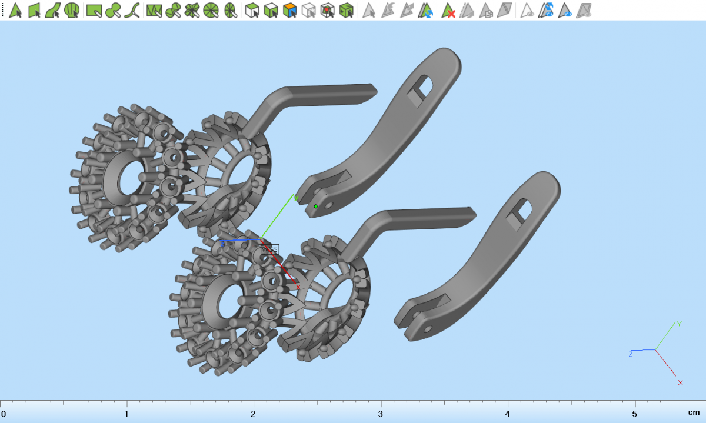The width and height of the screenshot is (706, 423).
Task: Click the XYZ orientation axis gizmo
Action: pos(657,351)
